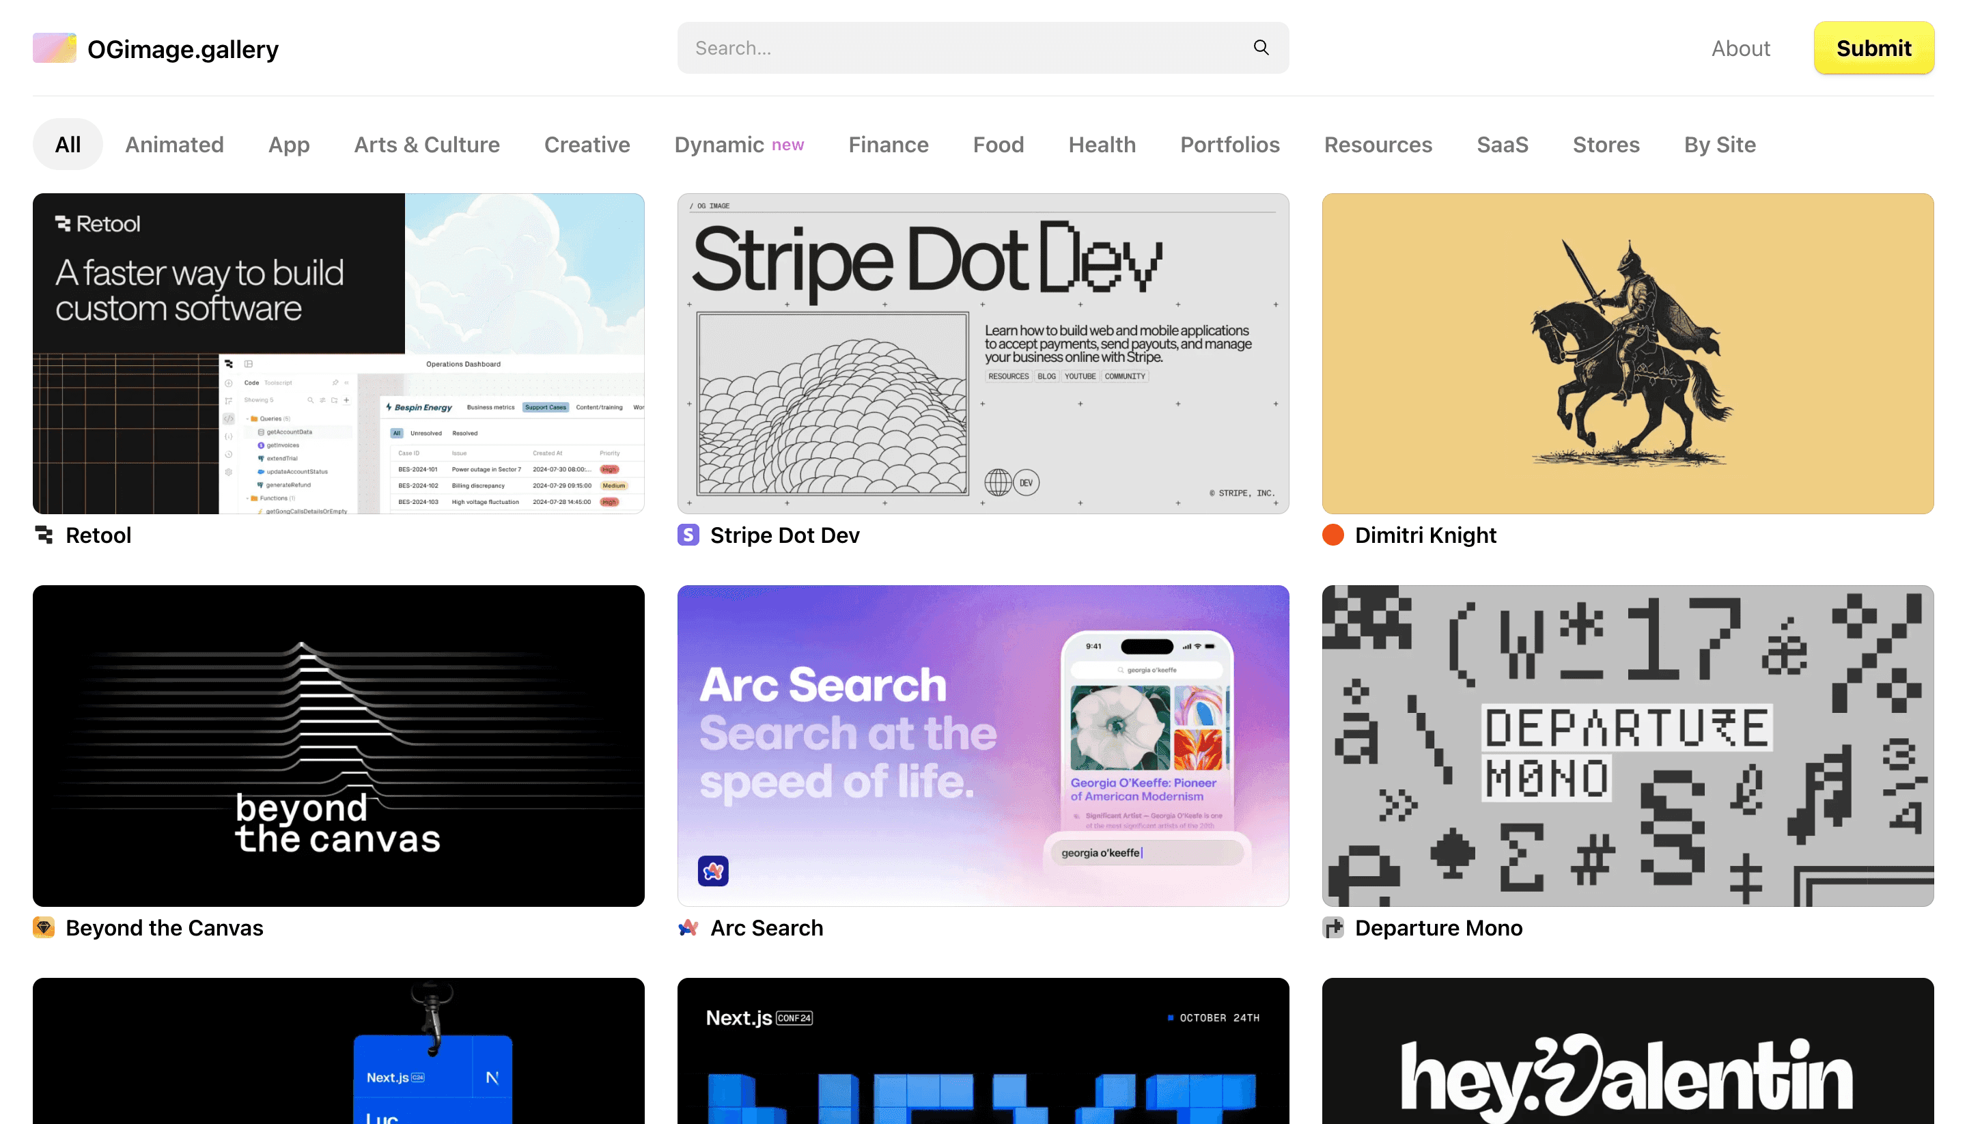Open the Retool OG image thumbnail
Image resolution: width=1967 pixels, height=1124 pixels.
pos(338,354)
